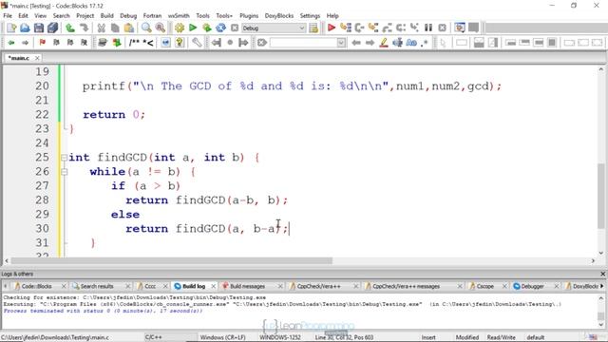Open the View menu

pyautogui.click(x=40, y=15)
